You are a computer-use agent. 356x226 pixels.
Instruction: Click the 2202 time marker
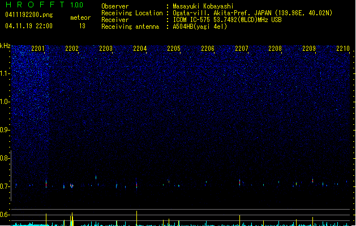pyautogui.click(x=72, y=49)
